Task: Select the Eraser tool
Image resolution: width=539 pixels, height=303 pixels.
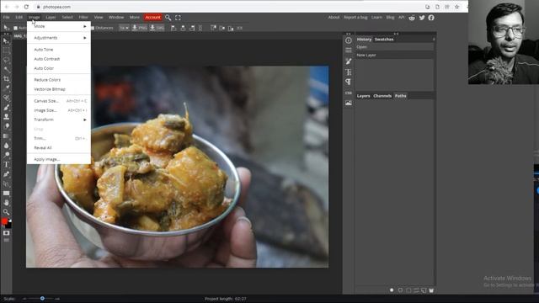Action: click(x=6, y=126)
